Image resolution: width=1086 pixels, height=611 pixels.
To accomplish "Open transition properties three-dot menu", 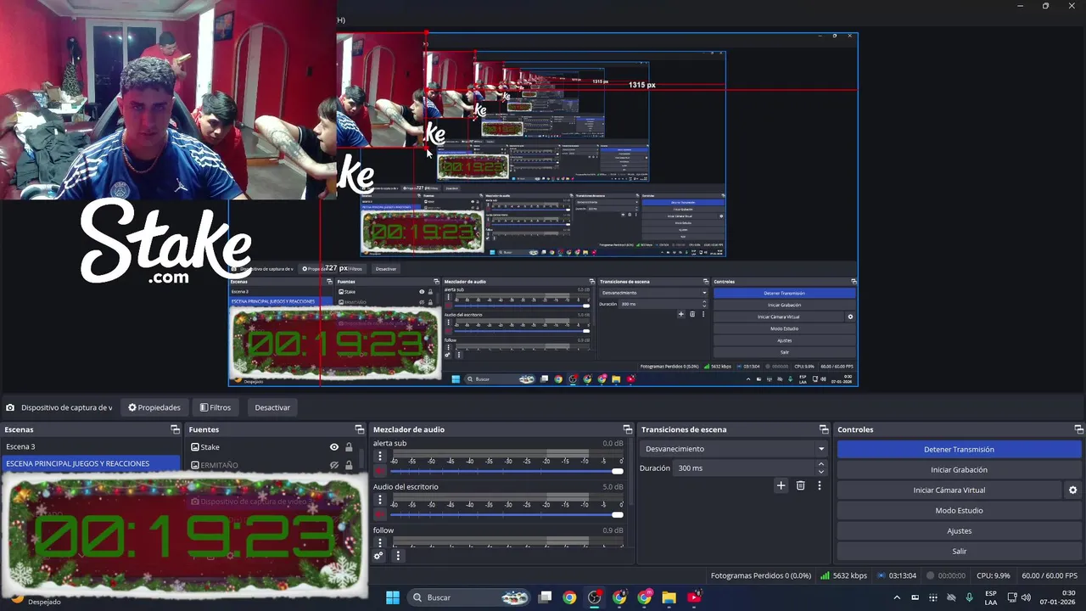I will point(819,485).
